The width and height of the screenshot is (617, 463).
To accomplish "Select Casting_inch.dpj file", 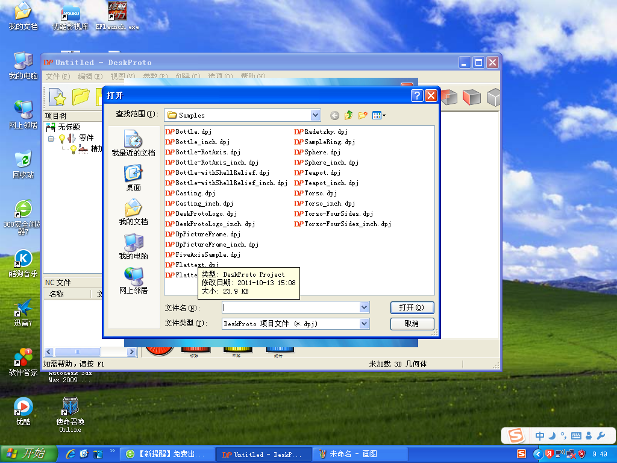I will [199, 203].
